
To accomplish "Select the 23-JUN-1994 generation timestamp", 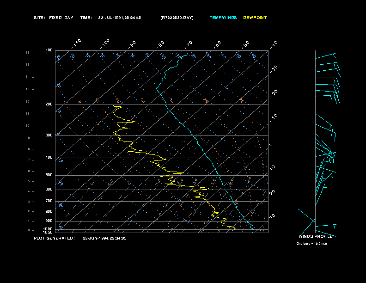I will pyautogui.click(x=104, y=238).
